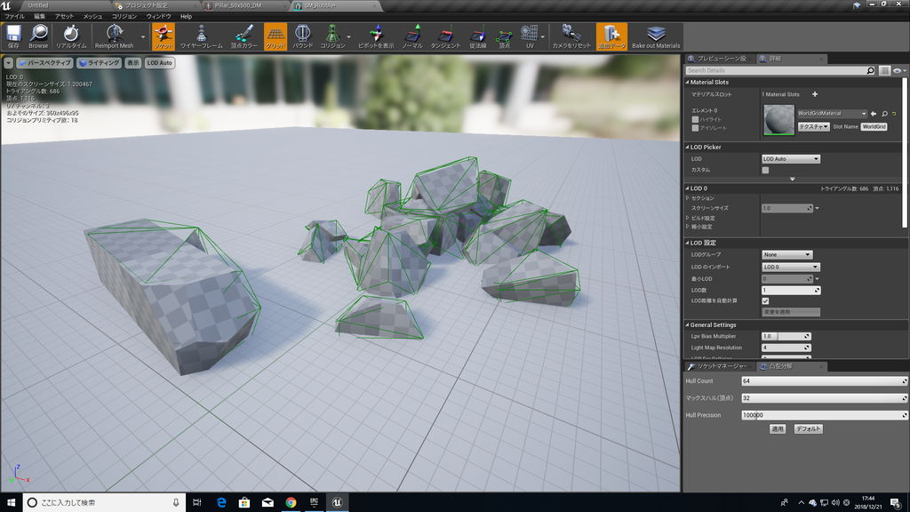
Task: Toggle コリジョン collision display icon
Action: point(332,36)
